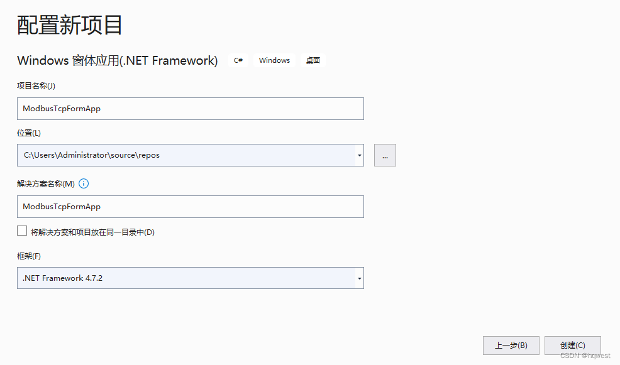This screenshot has height=365, width=620.
Task: Click into the C:\Users\Administrator\source\repos path field
Action: (186, 155)
